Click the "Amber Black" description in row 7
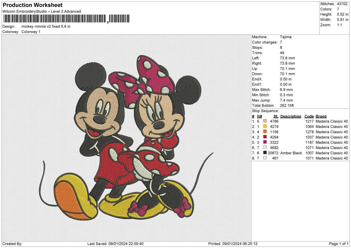 coord(291,153)
